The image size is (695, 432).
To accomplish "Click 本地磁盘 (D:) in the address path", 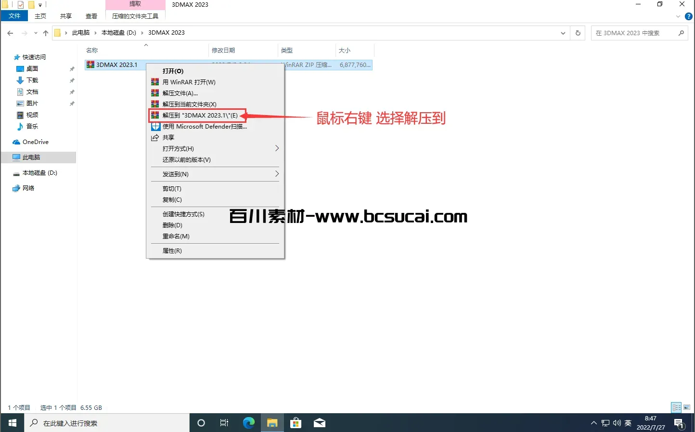I will pyautogui.click(x=119, y=33).
